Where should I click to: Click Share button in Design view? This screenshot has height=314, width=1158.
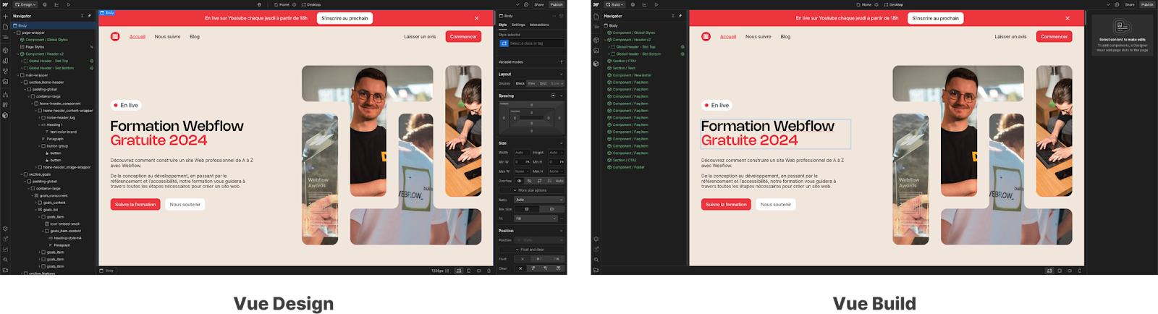tap(539, 4)
